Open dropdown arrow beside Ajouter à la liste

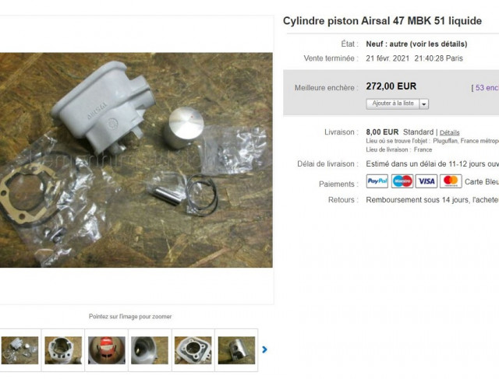tap(424, 104)
